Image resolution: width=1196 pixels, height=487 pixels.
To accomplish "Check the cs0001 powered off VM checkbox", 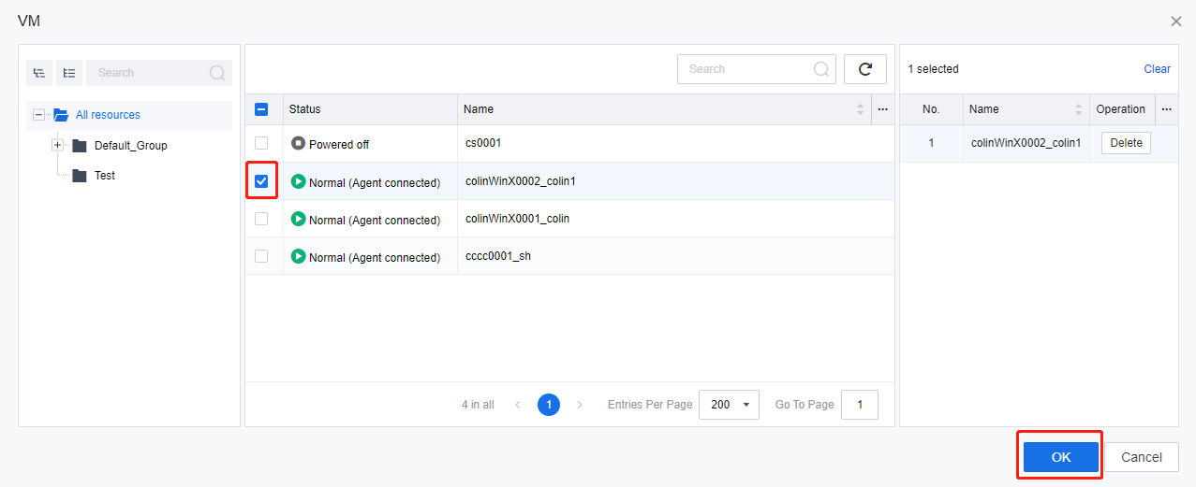I will tap(261, 143).
